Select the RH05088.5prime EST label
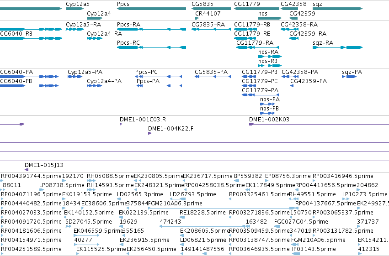This screenshot has width=389, height=256. (110, 176)
